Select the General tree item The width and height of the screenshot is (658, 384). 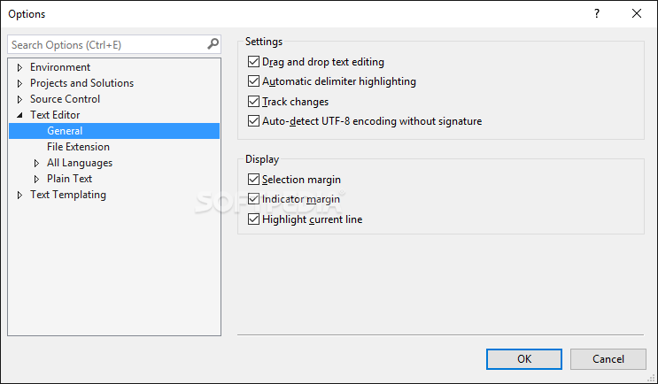coord(114,131)
